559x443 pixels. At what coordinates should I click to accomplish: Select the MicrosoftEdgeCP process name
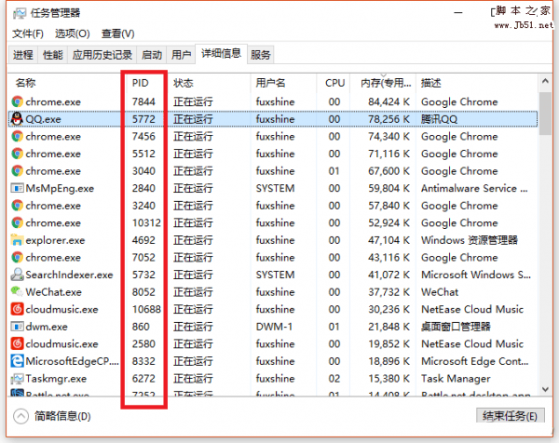(x=73, y=361)
